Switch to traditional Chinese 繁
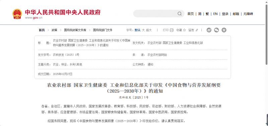268x126 pixels. (x=207, y=14)
